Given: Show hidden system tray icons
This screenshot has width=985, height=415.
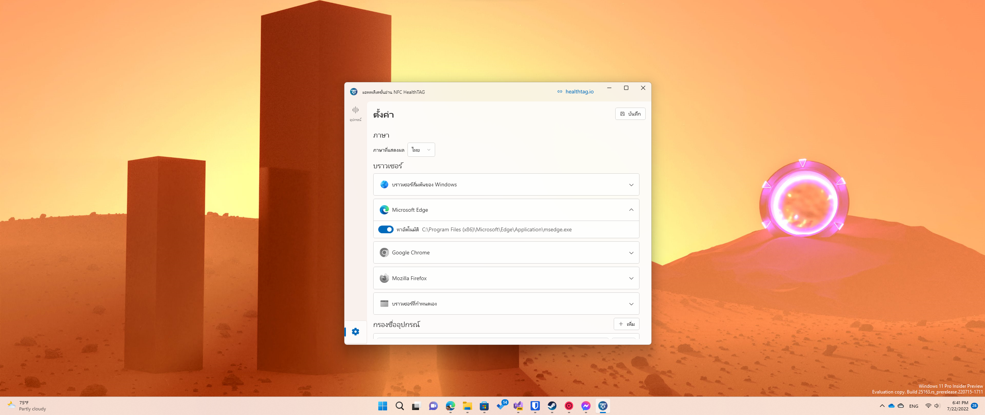Looking at the screenshot, I should (x=882, y=406).
